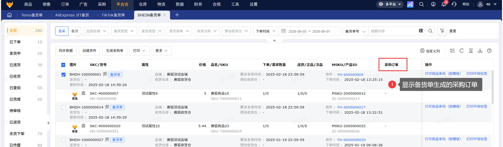Check the BHDH-1000000027 row checkbox
This screenshot has width=503, height=147.
tap(63, 140)
